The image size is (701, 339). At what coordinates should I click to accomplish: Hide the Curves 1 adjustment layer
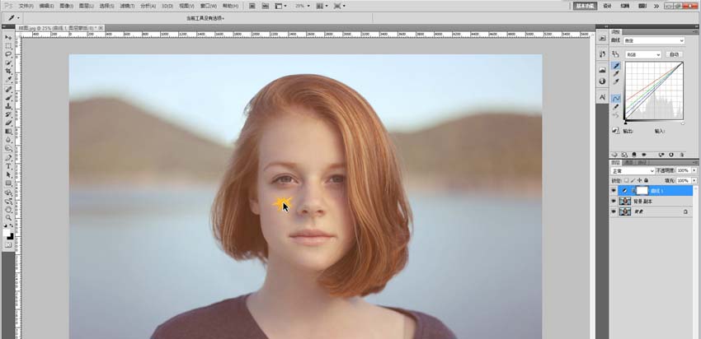614,190
